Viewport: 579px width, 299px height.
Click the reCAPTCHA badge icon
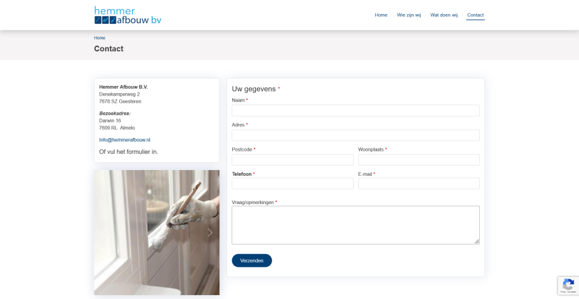tap(567, 285)
